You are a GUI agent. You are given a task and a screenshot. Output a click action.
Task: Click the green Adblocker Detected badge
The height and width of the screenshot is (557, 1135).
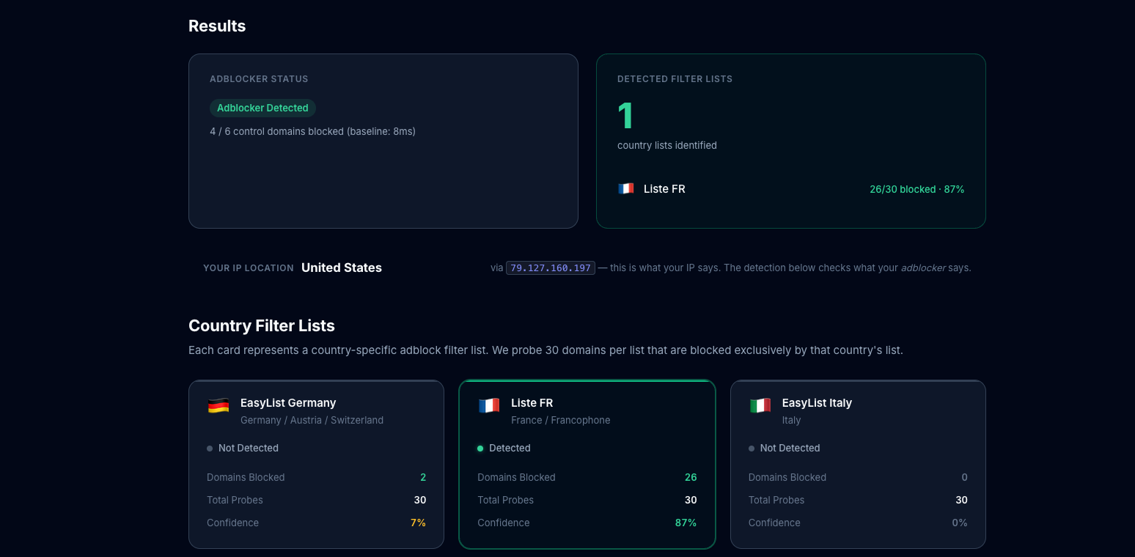click(262, 108)
